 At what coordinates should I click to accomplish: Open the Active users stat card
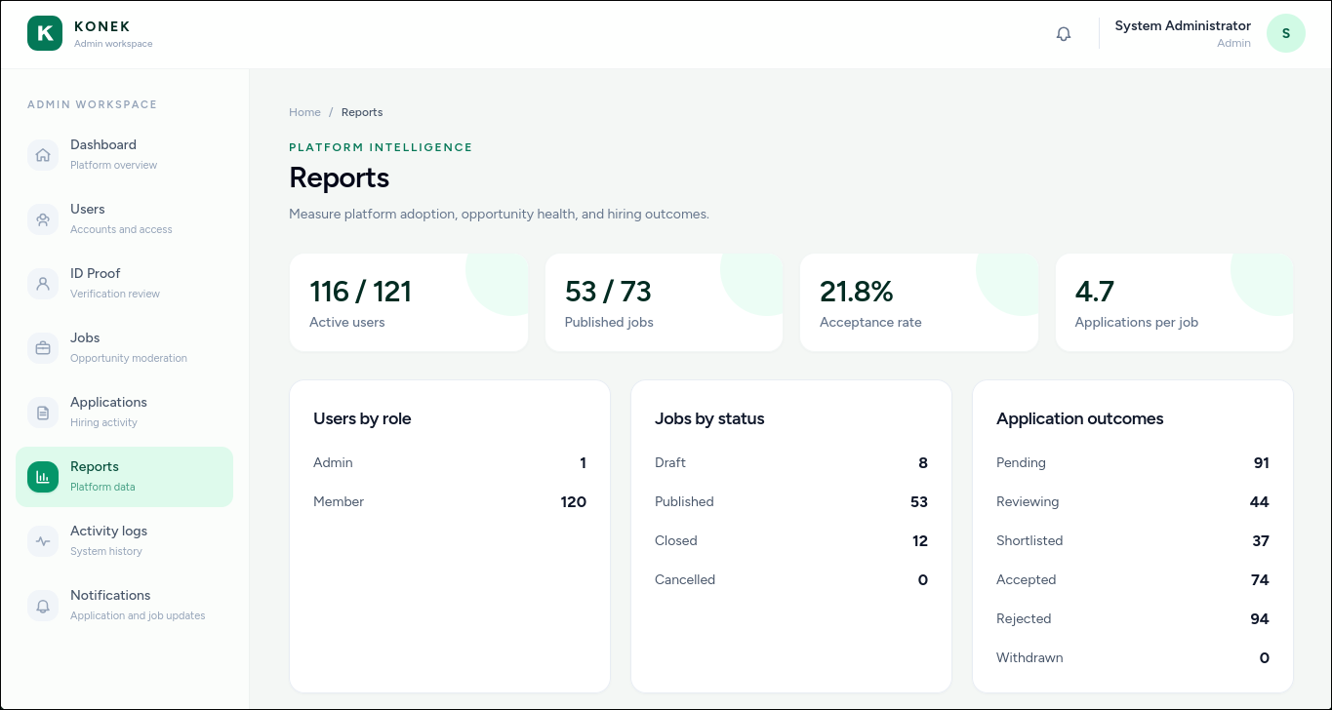pos(409,302)
